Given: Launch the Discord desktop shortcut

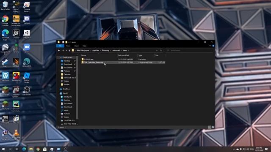Looking at the screenshot, I should pyautogui.click(x=27, y=19).
